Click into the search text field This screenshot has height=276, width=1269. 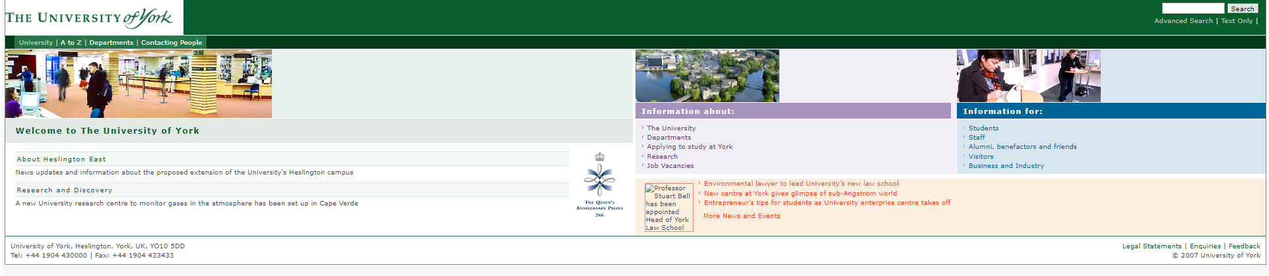1192,9
